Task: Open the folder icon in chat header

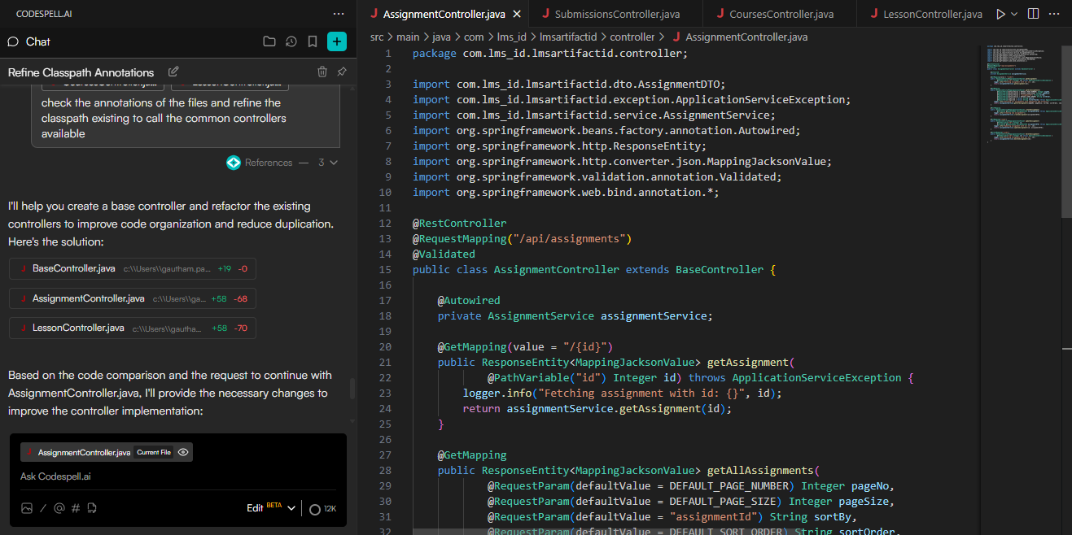Action: pyautogui.click(x=269, y=41)
